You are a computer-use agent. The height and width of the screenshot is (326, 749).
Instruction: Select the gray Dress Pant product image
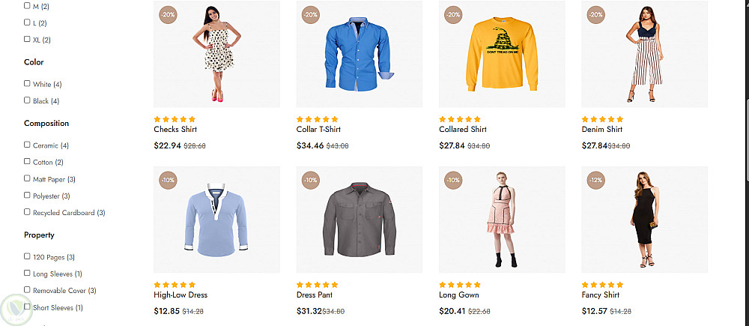[359, 220]
